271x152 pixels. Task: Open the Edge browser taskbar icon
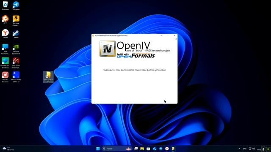click(x=155, y=149)
